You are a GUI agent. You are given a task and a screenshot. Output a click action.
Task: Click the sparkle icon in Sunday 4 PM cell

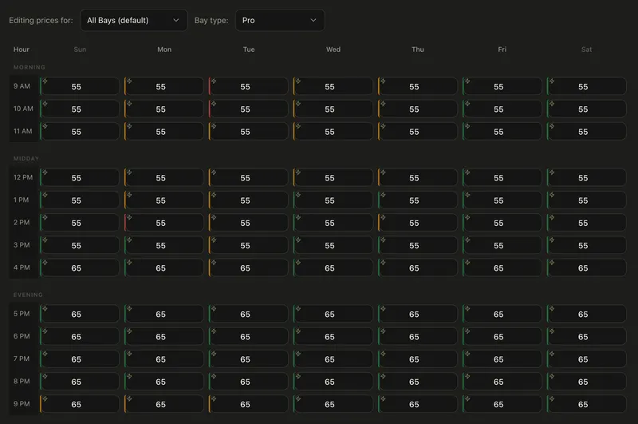(x=45, y=262)
